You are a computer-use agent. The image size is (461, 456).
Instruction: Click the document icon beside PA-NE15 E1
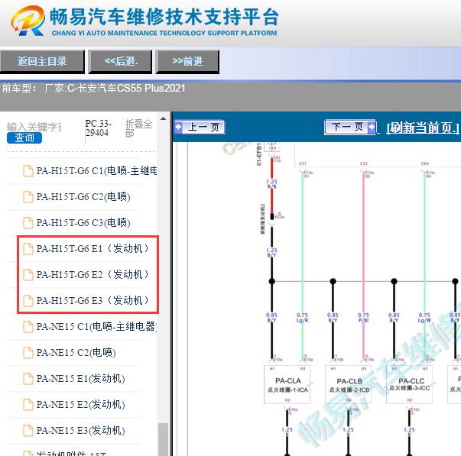coord(28,378)
